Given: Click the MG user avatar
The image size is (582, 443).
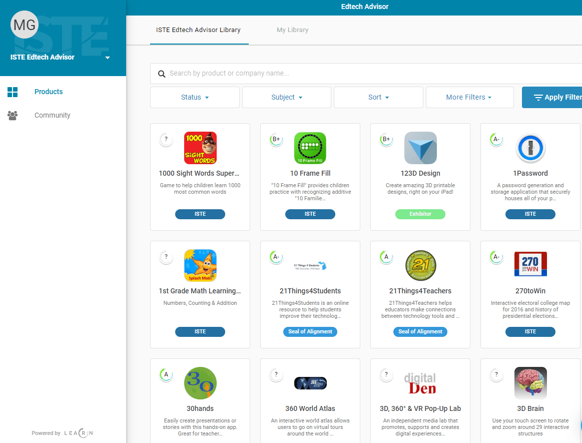Looking at the screenshot, I should point(25,25).
